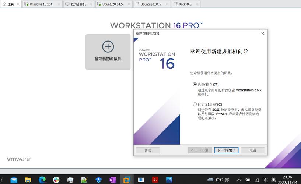The height and width of the screenshot is (184, 301).
Task: Open OneNote from the taskbar
Action: (x=112, y=180)
